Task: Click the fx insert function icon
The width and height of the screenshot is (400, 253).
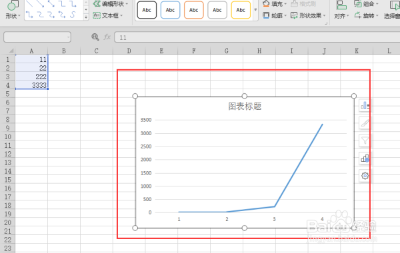Action: point(107,37)
